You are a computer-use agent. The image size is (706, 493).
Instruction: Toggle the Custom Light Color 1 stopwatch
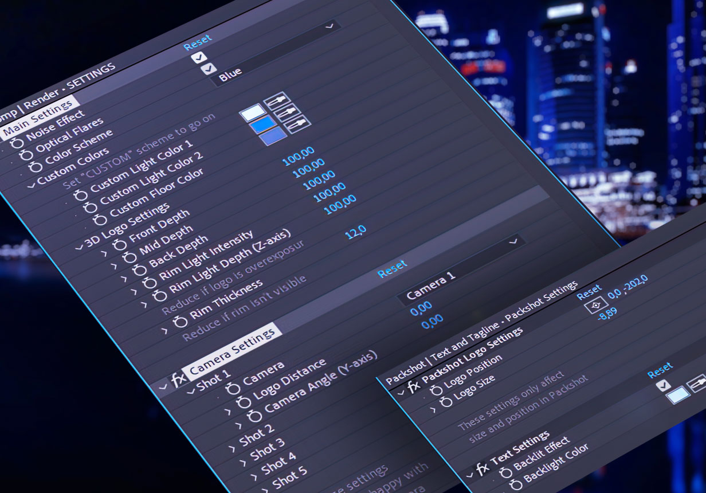click(81, 195)
